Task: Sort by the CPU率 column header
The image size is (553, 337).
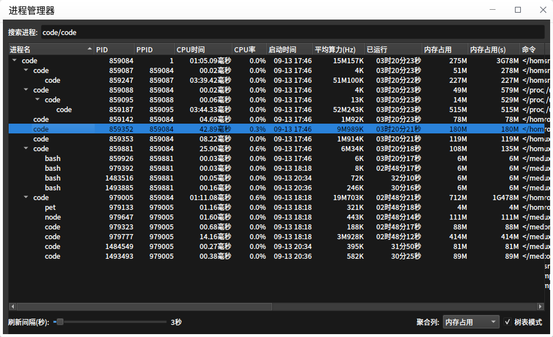Action: tap(249, 49)
